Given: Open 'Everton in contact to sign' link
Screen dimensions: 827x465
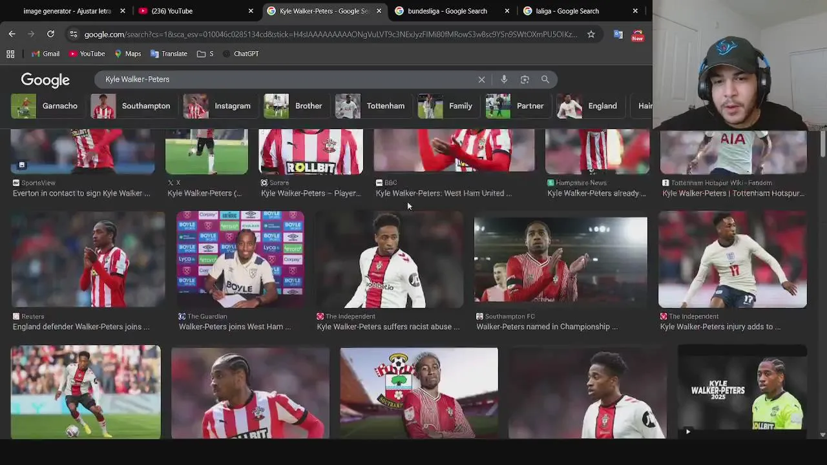Looking at the screenshot, I should pos(81,193).
